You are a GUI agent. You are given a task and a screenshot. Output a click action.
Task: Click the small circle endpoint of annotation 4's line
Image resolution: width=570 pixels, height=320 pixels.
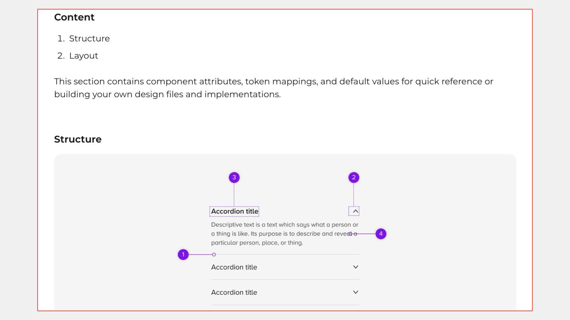click(x=350, y=234)
